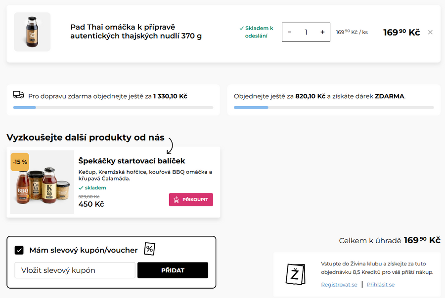Viewport: 445px width, 298px height.
Task: Remove Pad Thai sauce with X icon
Action: click(430, 33)
